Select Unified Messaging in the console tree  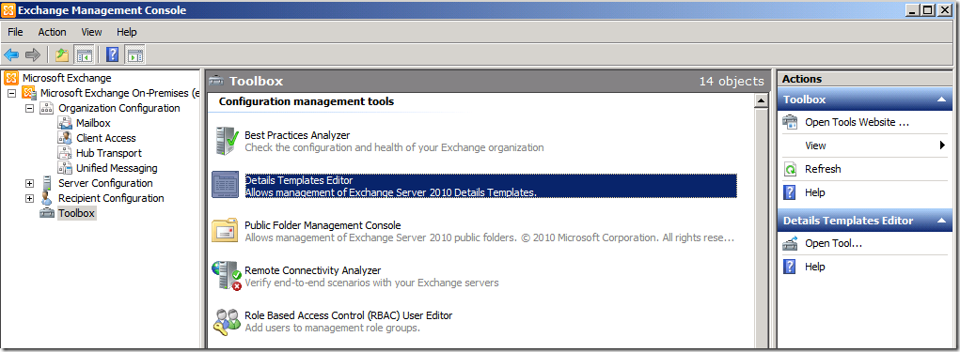tap(117, 168)
